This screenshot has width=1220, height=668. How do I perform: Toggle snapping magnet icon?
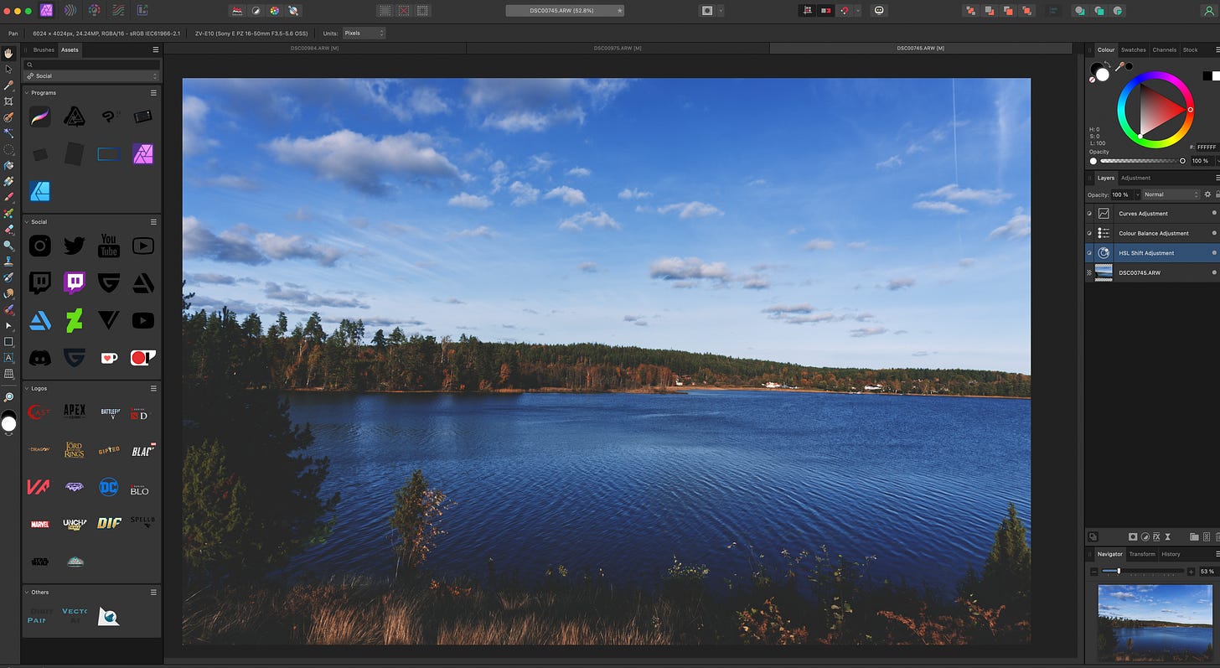pyautogui.click(x=845, y=11)
